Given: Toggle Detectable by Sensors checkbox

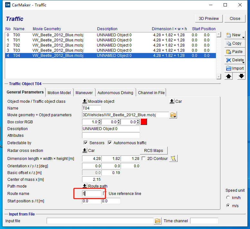Looking at the screenshot, I should click(86, 143).
